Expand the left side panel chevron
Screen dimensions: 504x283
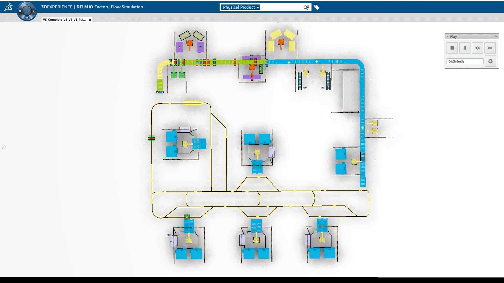coord(4,147)
